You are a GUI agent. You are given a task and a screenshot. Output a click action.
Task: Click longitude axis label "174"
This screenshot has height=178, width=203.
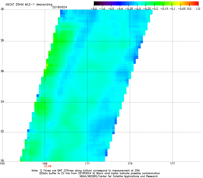point(130,164)
